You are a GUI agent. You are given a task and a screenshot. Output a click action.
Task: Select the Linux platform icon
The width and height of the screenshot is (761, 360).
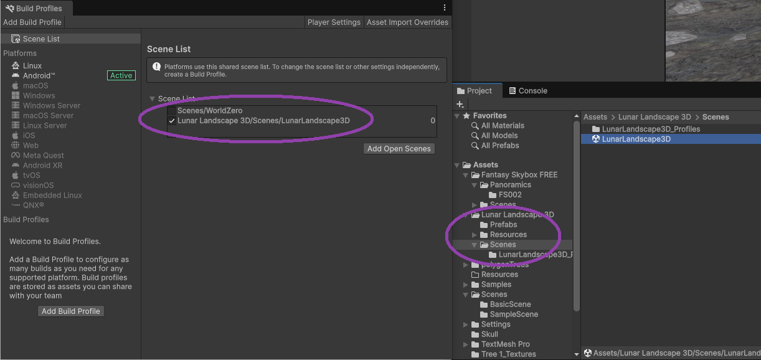click(16, 65)
